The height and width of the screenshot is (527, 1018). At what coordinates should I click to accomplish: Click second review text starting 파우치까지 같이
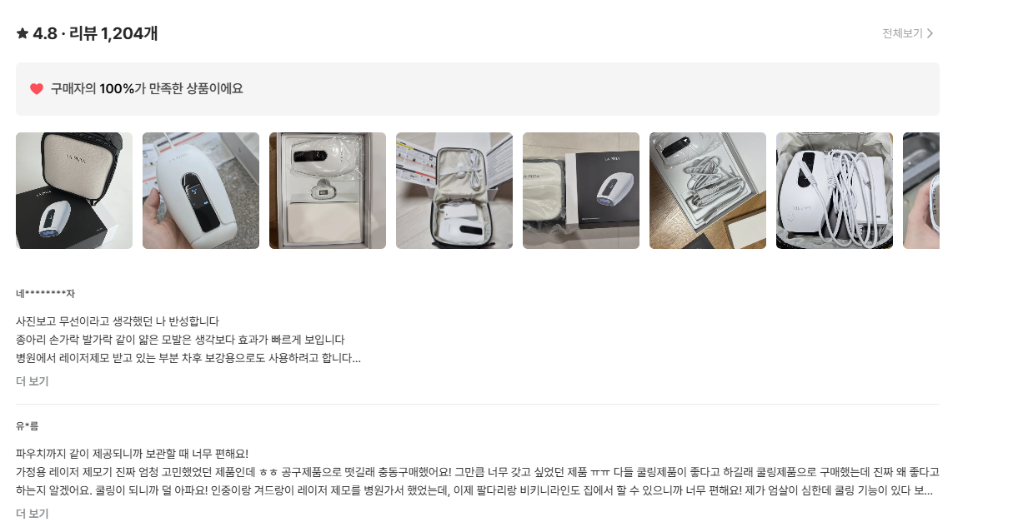coord(478,472)
